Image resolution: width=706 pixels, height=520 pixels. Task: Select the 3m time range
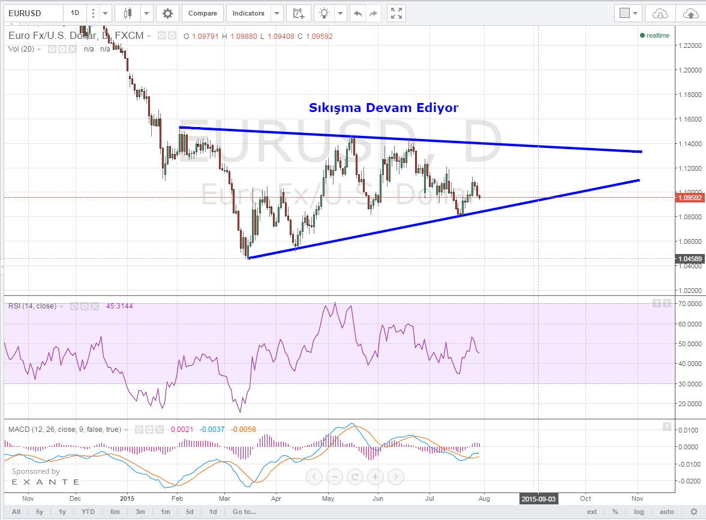click(x=140, y=512)
